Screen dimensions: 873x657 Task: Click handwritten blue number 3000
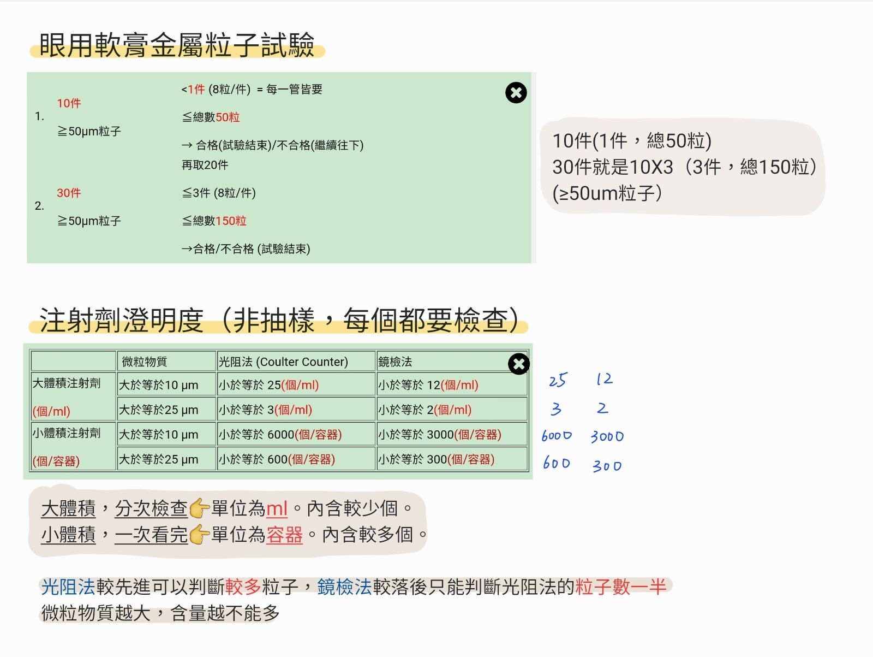click(607, 436)
